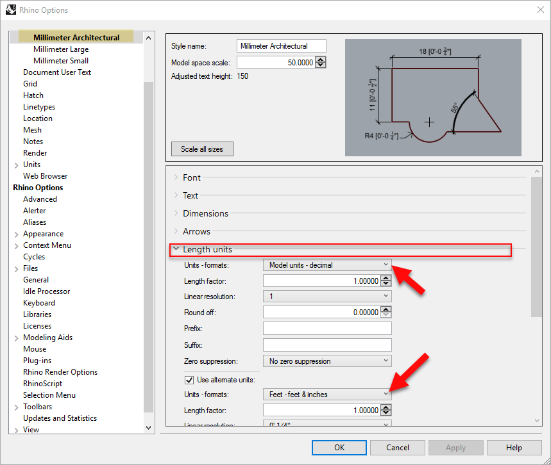
Task: Open the Aliases options page
Action: coord(35,222)
